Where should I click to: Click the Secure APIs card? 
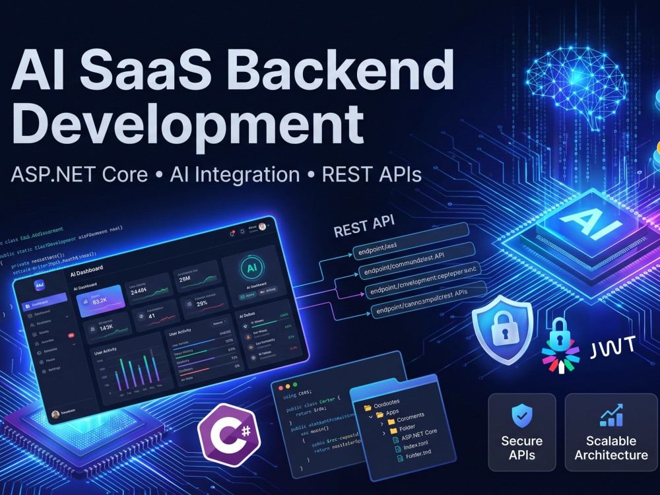pos(522,432)
